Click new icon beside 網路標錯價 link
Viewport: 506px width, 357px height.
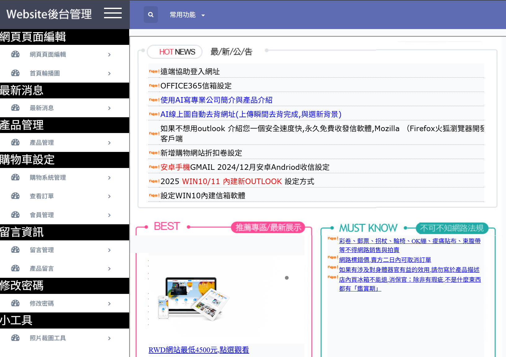click(x=333, y=257)
